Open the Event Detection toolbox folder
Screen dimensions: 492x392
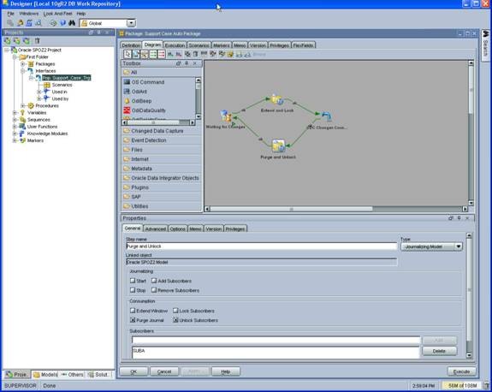point(161,140)
